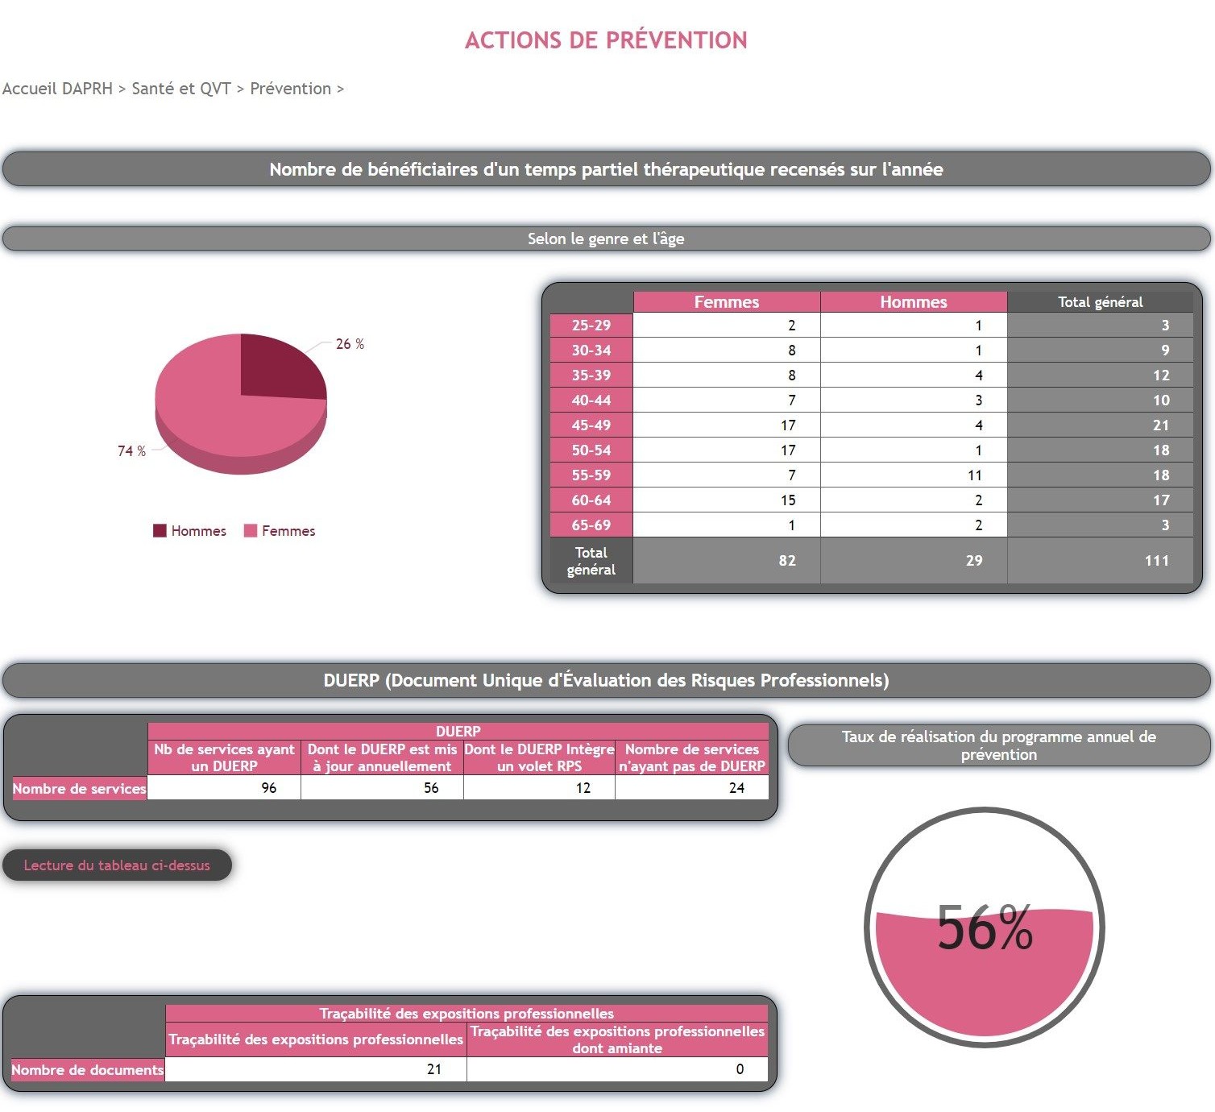Click the "Hommes" column header in the age table

pos(913,302)
